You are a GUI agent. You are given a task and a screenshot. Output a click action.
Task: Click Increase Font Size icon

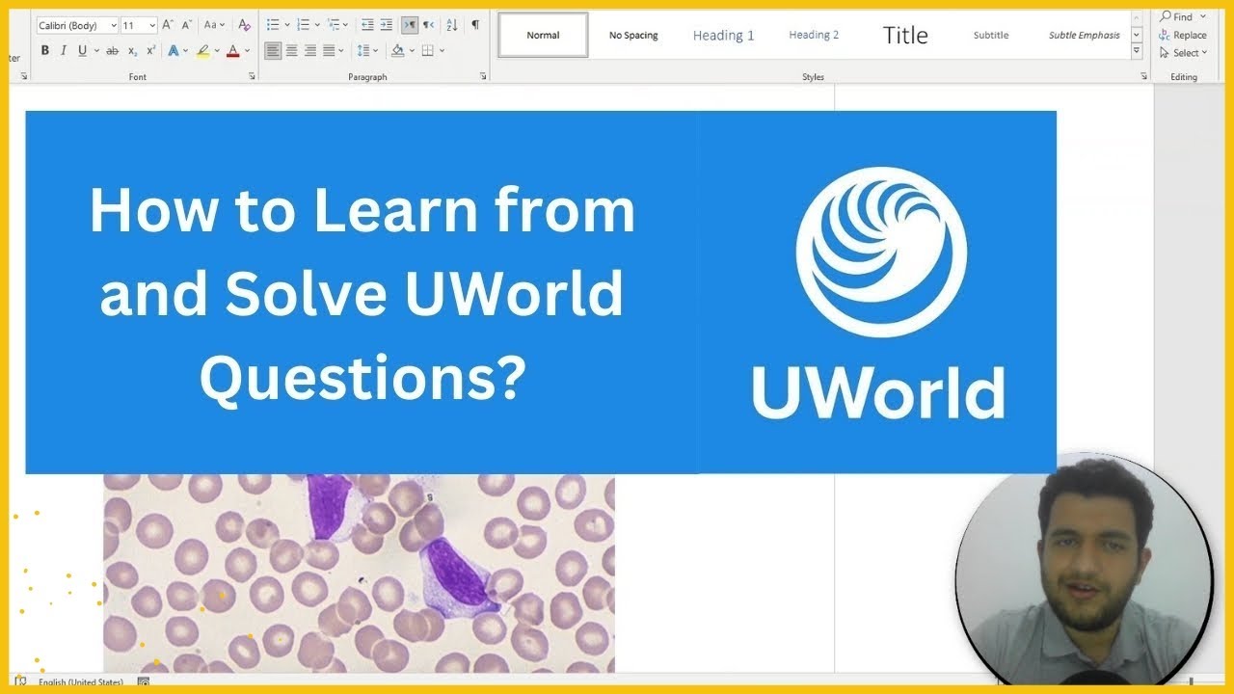pos(168,25)
